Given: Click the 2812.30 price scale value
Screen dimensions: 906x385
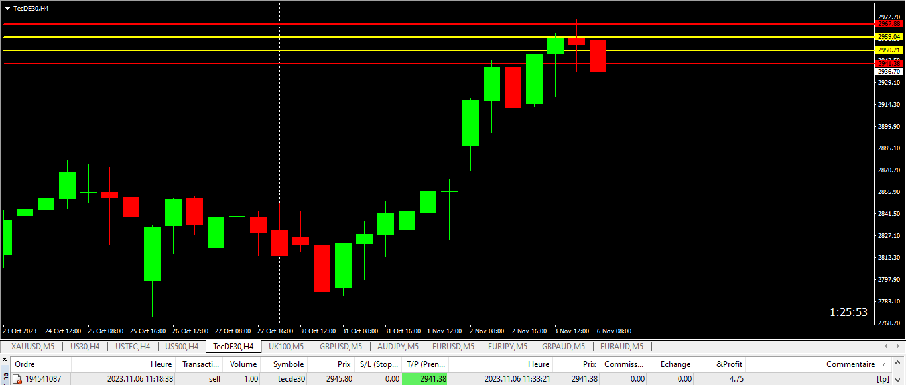Looking at the screenshot, I should 889,257.
